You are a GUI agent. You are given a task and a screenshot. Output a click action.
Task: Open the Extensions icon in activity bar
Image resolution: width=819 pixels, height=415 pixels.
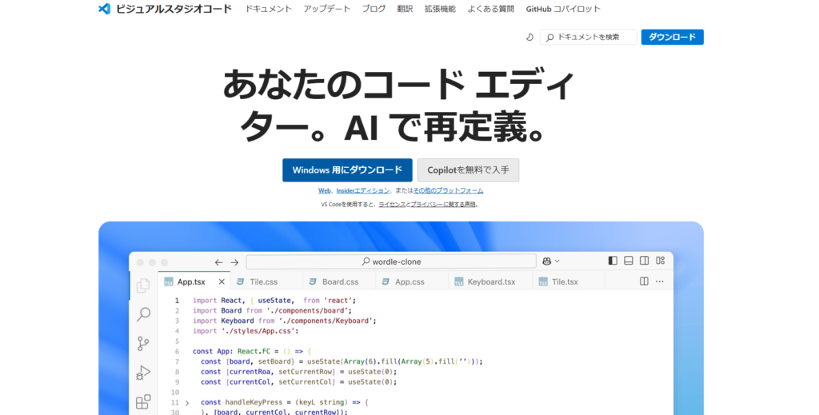click(x=143, y=401)
